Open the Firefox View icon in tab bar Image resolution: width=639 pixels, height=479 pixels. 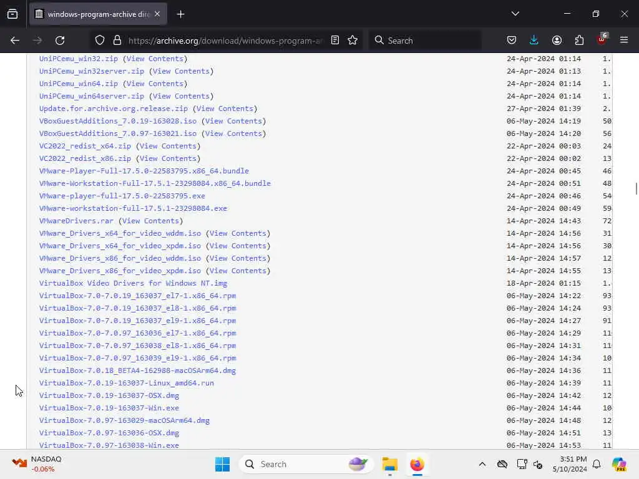click(x=12, y=14)
